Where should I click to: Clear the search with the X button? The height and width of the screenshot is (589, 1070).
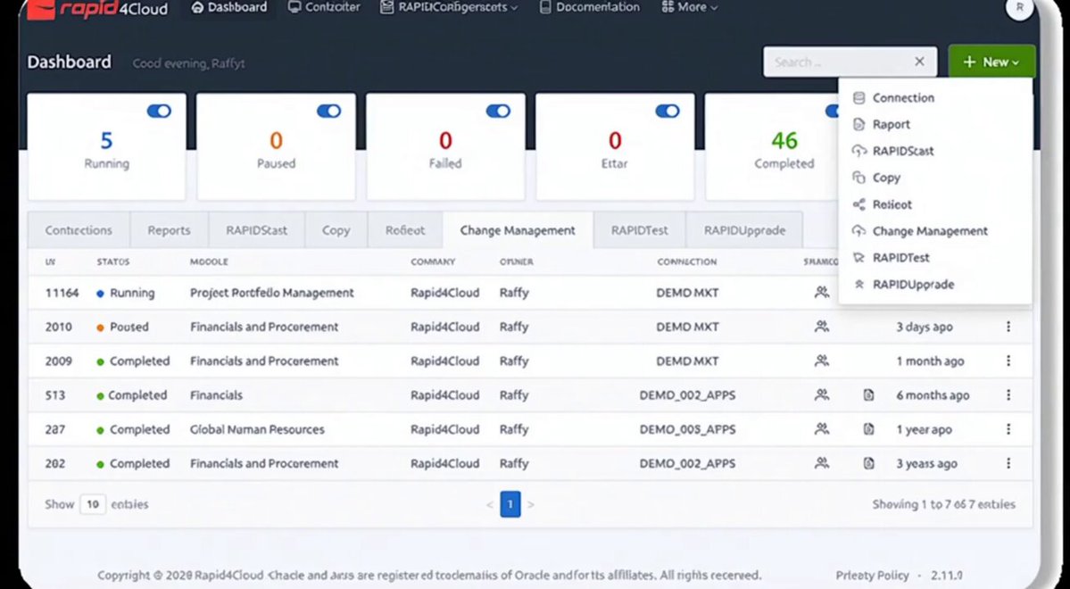[919, 62]
